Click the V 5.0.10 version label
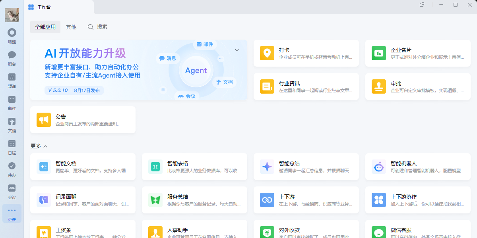The height and width of the screenshot is (238, 477). (x=58, y=90)
